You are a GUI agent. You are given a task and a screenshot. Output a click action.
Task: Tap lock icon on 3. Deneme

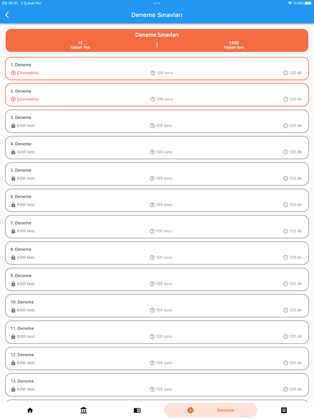(13, 126)
